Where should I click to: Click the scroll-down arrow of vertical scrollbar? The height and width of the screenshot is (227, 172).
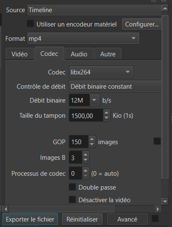point(165,201)
